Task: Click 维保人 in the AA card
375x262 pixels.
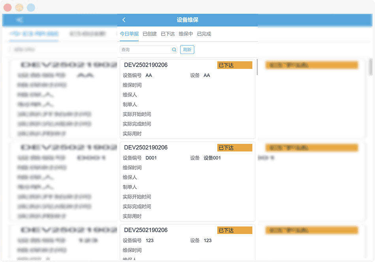Action: click(x=129, y=95)
